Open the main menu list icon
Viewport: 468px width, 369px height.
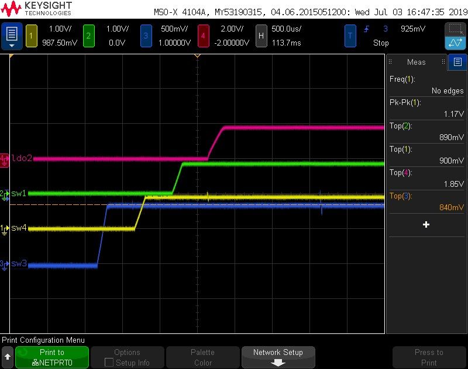(x=12, y=36)
